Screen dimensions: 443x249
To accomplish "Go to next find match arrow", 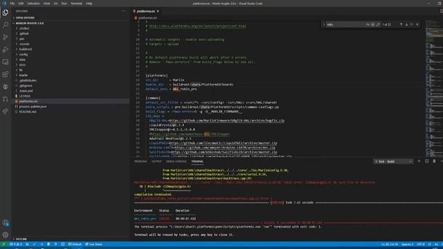I will click(x=406, y=25).
